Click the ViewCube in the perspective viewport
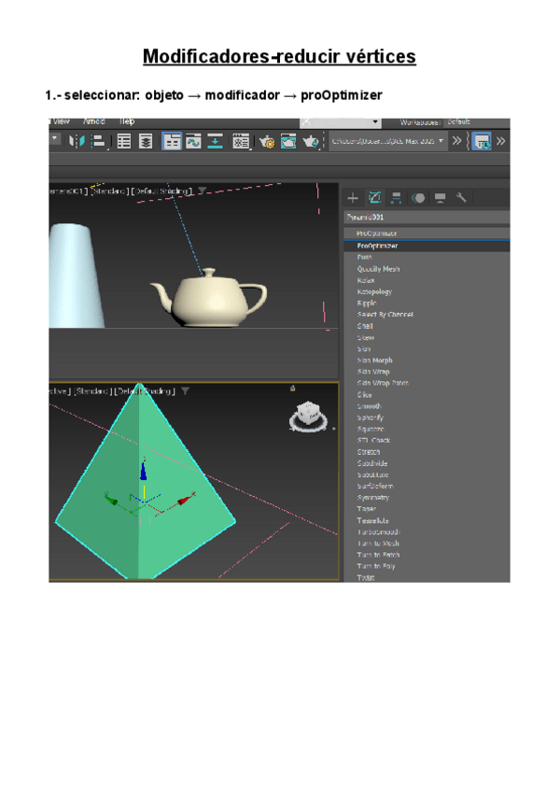The image size is (560, 792). (x=308, y=414)
